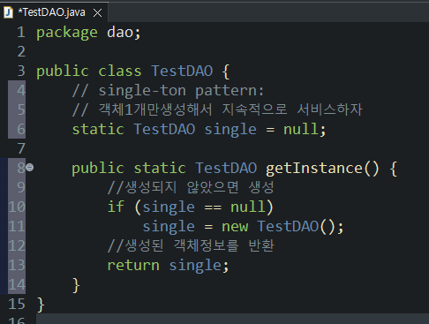The width and height of the screenshot is (429, 324).
Task: Close the TestDAO.java tab
Action: pyautogui.click(x=97, y=12)
